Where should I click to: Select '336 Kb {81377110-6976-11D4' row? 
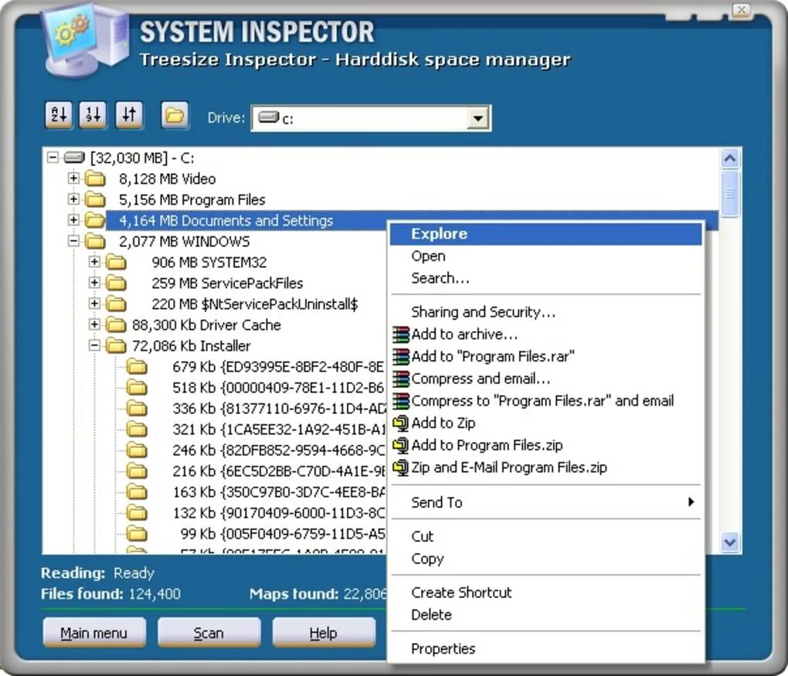(279, 409)
